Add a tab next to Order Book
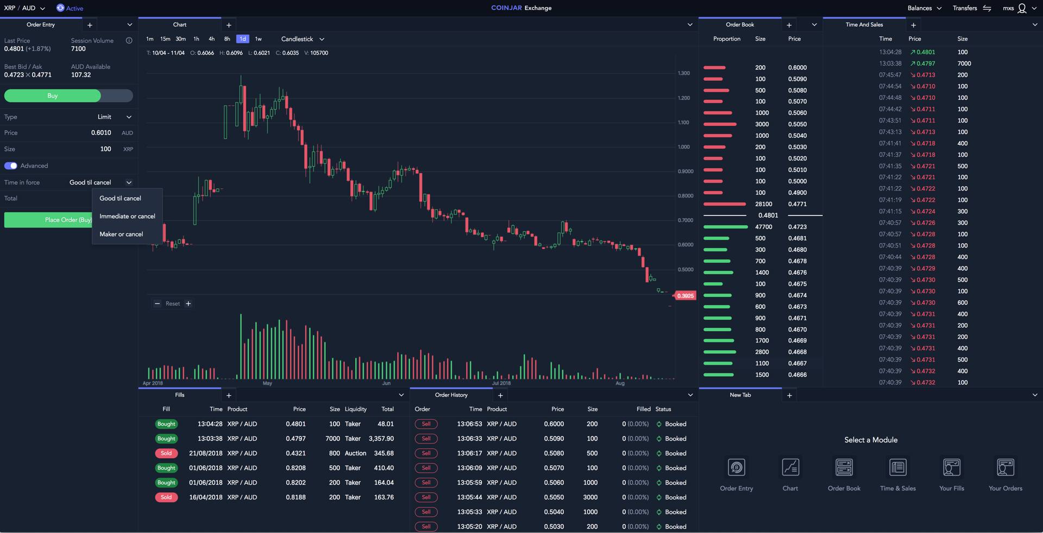 coord(789,25)
